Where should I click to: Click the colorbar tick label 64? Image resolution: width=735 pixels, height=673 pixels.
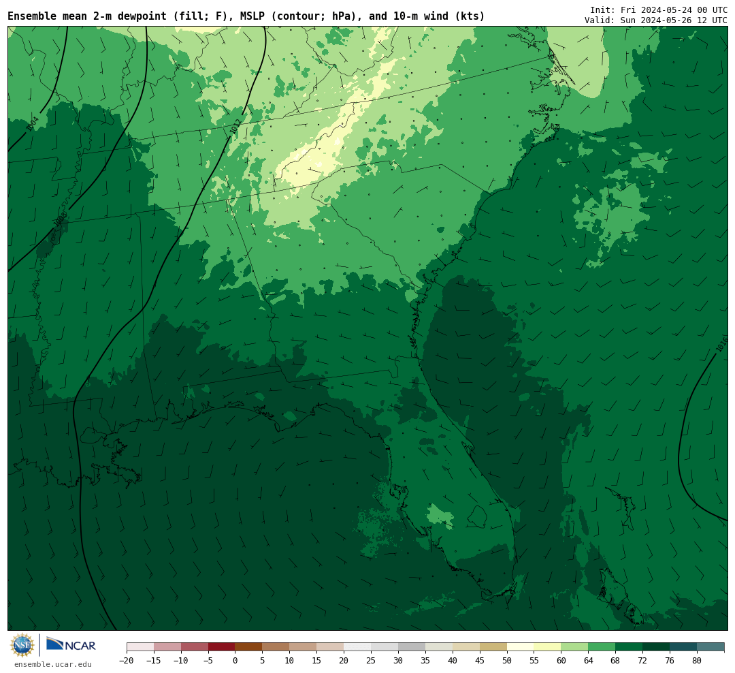[x=588, y=660]
